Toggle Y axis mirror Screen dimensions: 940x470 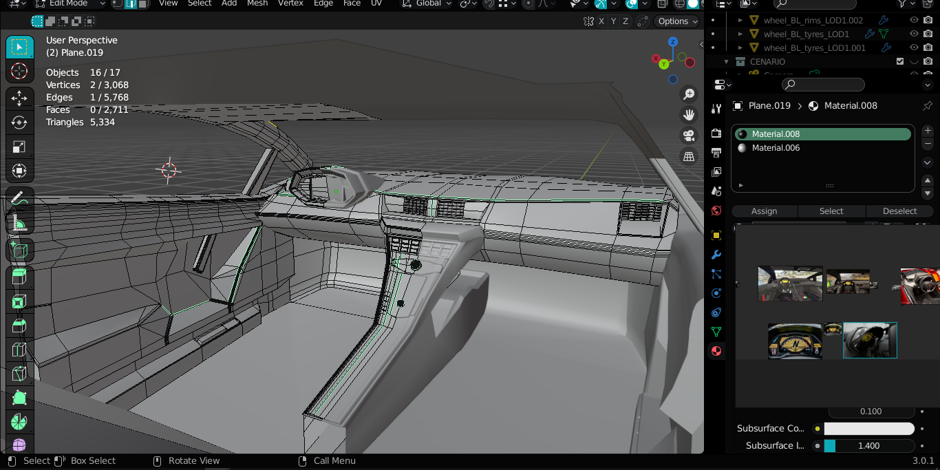(613, 21)
